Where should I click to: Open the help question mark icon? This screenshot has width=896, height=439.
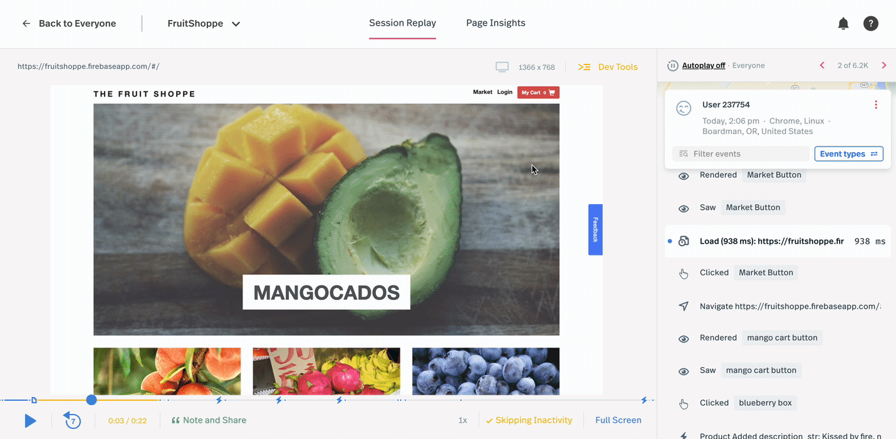point(870,24)
